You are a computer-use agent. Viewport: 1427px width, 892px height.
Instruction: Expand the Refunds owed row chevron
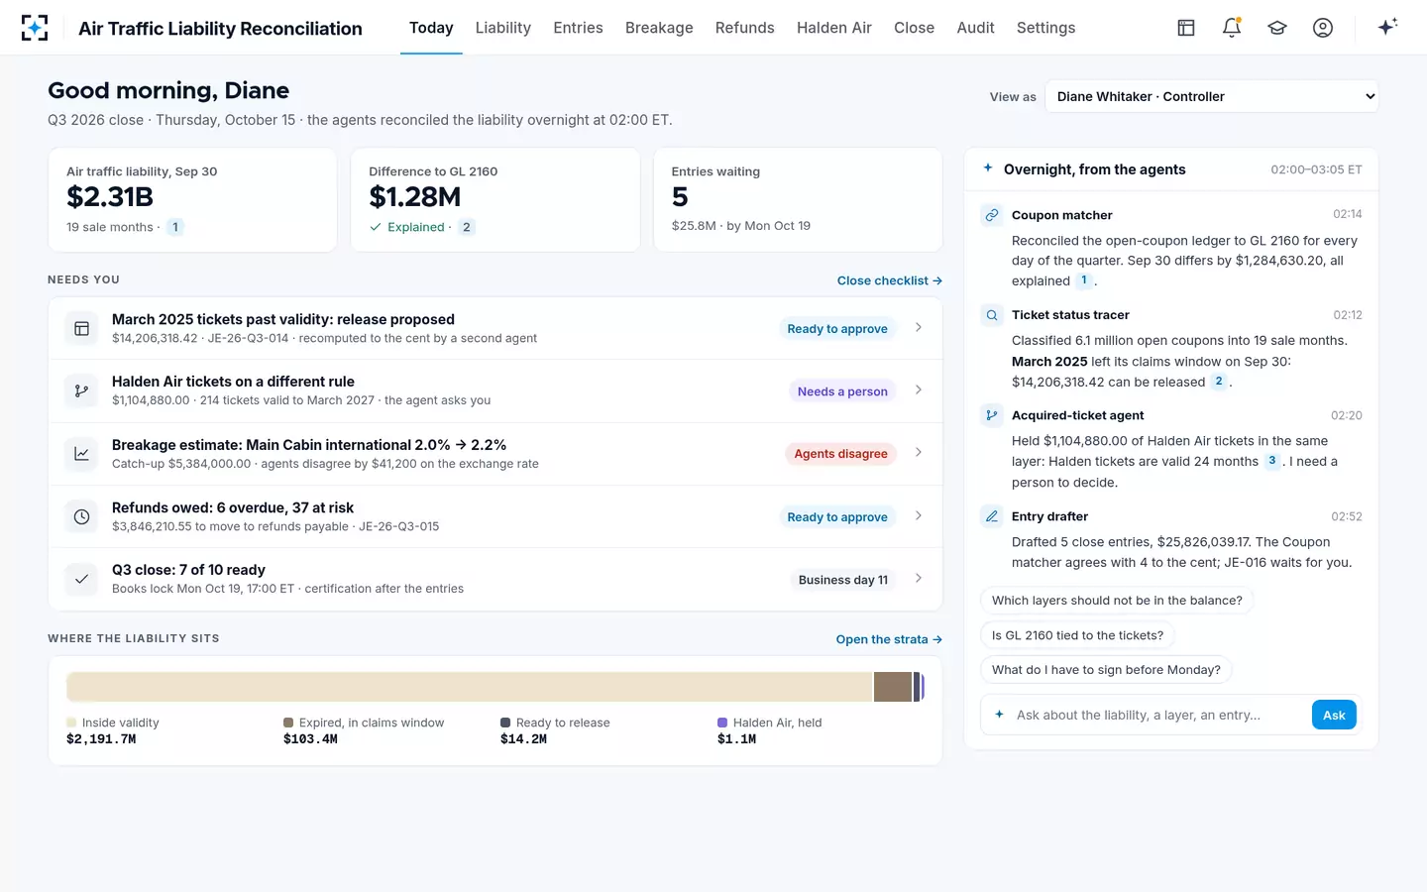pos(919,515)
